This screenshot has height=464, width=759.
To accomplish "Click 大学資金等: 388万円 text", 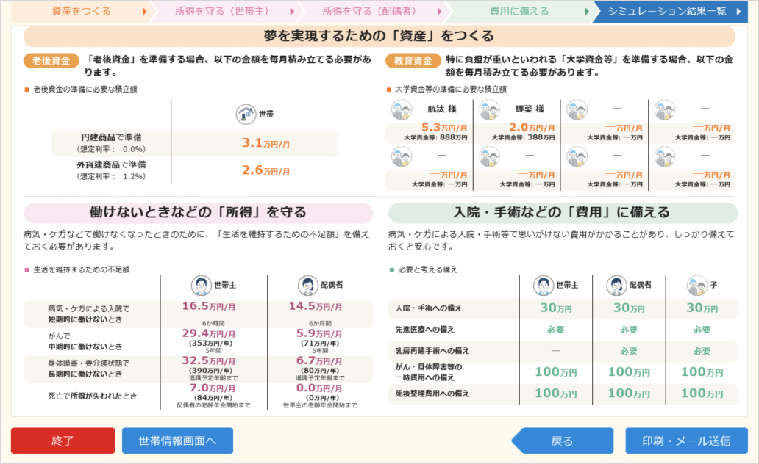I will point(523,138).
